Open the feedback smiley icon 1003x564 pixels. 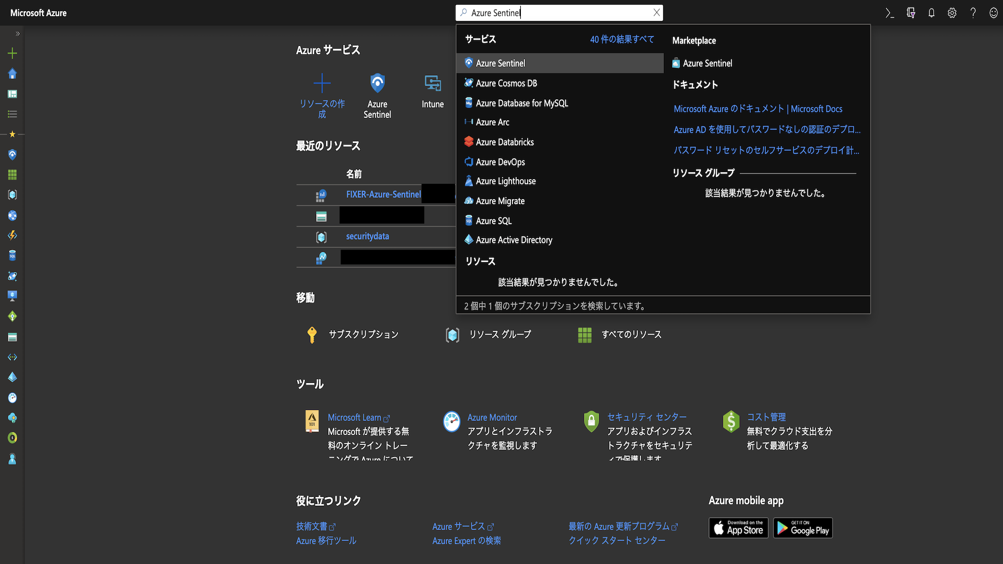pos(993,13)
